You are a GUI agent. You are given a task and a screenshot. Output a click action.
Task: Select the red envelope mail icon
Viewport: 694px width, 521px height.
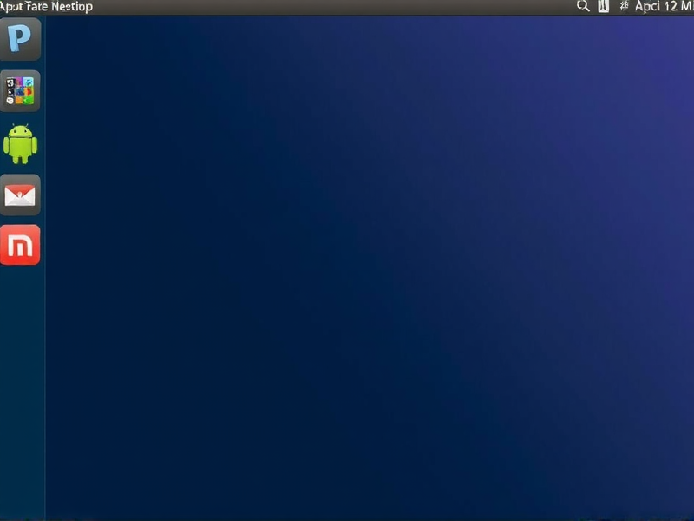tap(21, 195)
